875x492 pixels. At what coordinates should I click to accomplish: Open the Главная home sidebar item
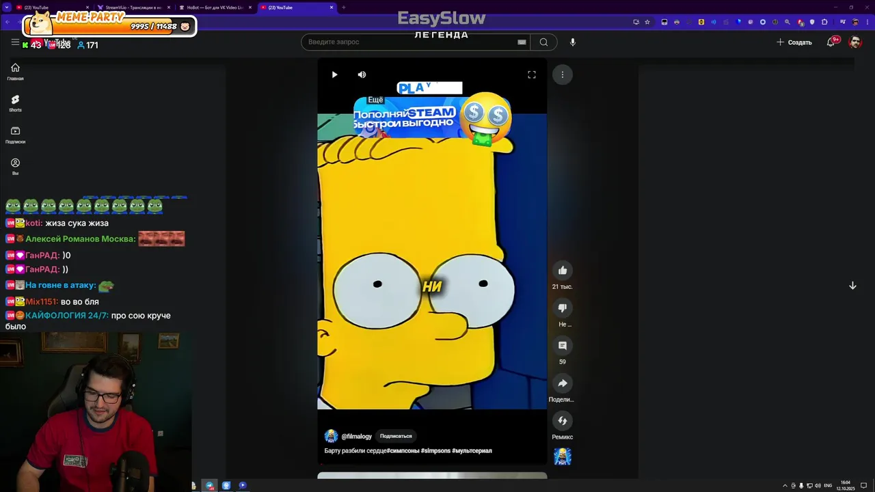tap(15, 72)
